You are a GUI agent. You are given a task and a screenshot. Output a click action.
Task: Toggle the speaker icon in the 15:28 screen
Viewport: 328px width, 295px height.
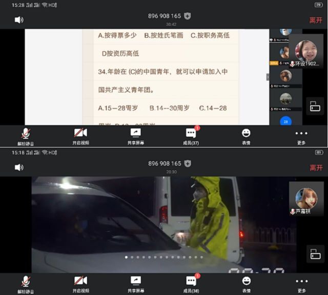[x=19, y=20]
